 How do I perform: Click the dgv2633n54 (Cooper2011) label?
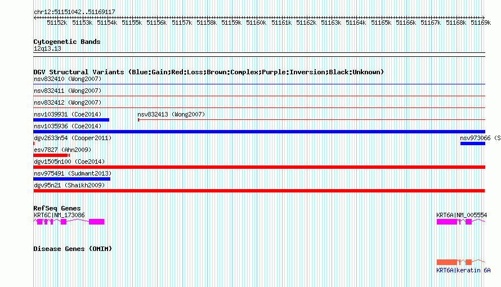point(73,138)
